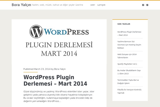Open Filezilla ile Versiyon Kontrolü Yapmak
The height and width of the screenshot is (107, 160).
pyautogui.click(x=129, y=91)
